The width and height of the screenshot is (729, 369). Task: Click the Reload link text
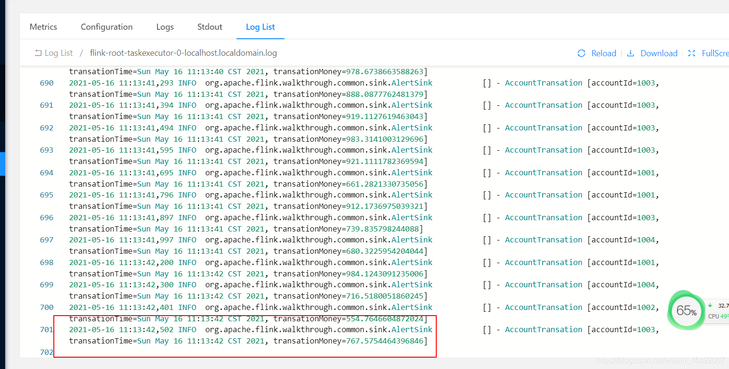(604, 53)
